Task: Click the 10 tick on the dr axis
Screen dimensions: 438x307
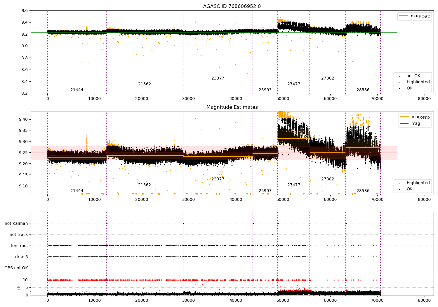Action: (25, 280)
